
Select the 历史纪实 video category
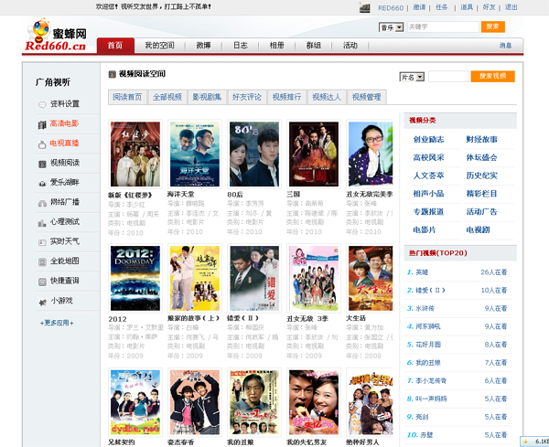click(482, 176)
